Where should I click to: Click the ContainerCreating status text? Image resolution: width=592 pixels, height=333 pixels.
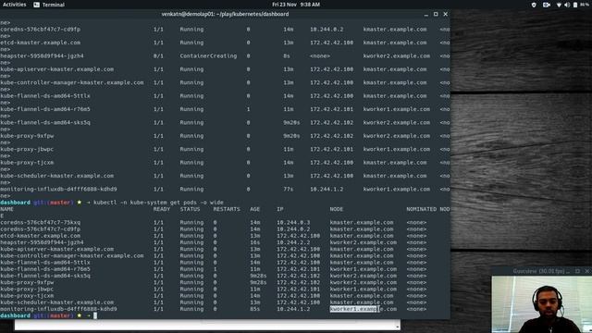208,55
